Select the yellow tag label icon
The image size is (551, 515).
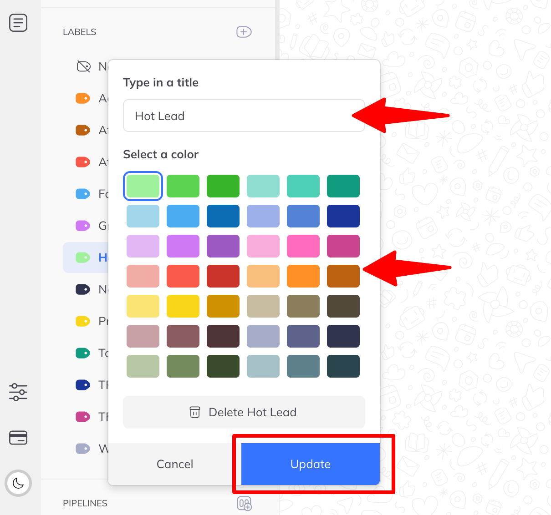pyautogui.click(x=83, y=321)
